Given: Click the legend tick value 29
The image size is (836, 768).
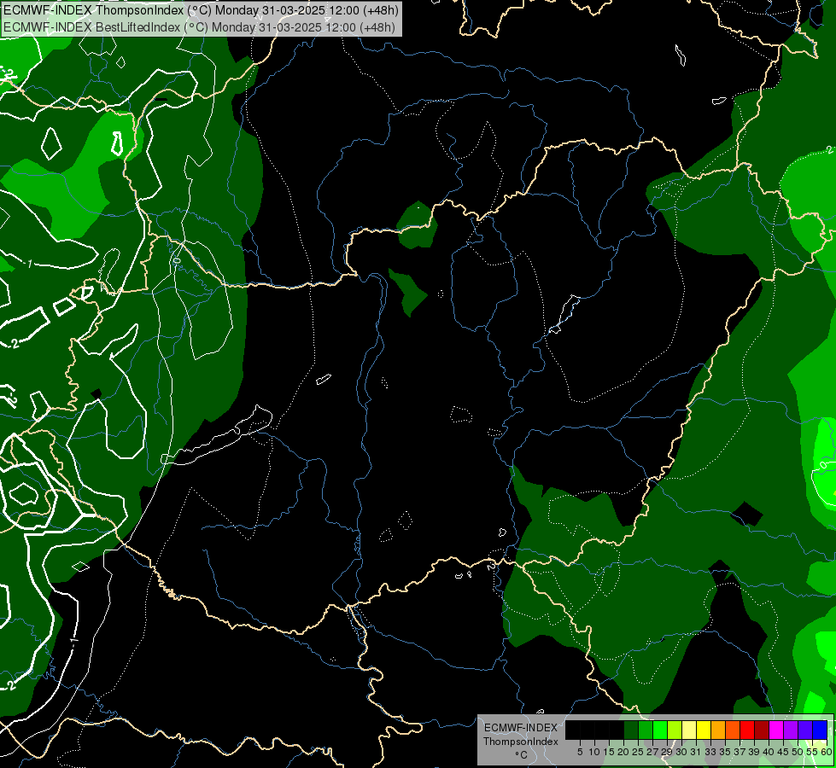Looking at the screenshot, I should tap(666, 752).
